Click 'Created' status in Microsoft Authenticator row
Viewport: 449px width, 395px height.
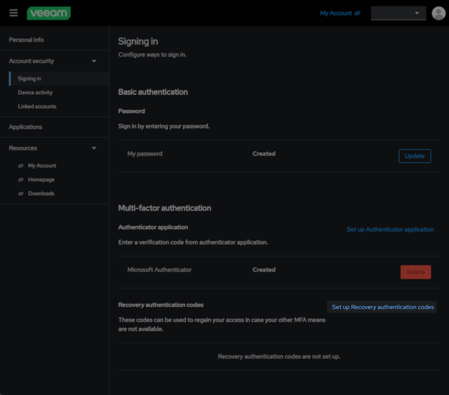tap(264, 270)
